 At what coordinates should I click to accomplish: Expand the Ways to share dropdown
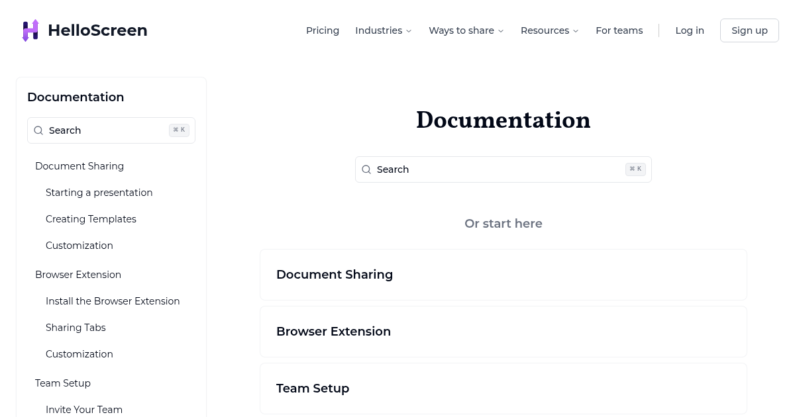pyautogui.click(x=466, y=30)
